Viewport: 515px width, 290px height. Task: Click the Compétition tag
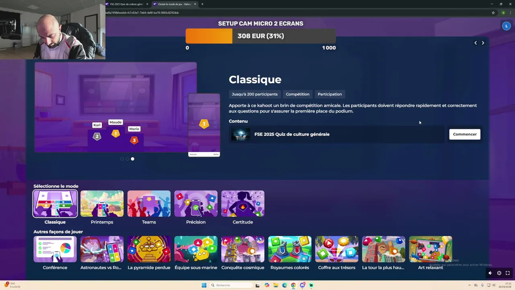coord(298,94)
